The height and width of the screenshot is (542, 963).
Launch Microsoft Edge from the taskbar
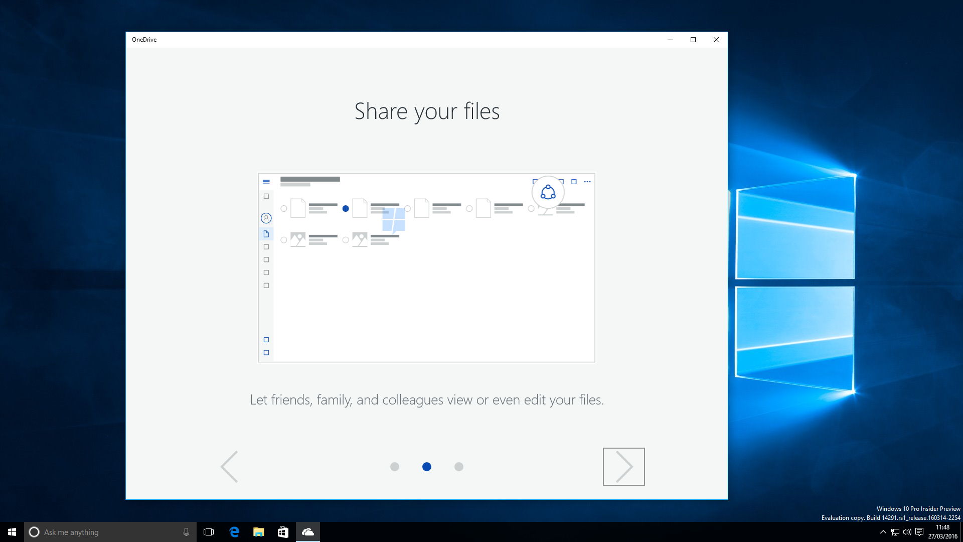point(234,532)
